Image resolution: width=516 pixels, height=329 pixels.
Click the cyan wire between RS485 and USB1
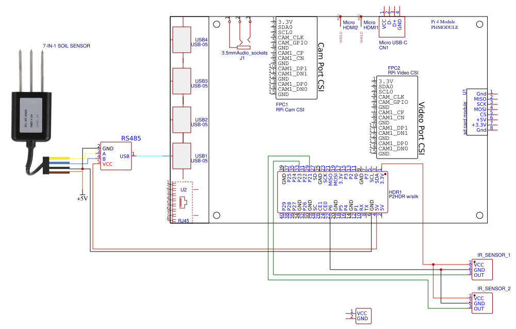(152, 156)
